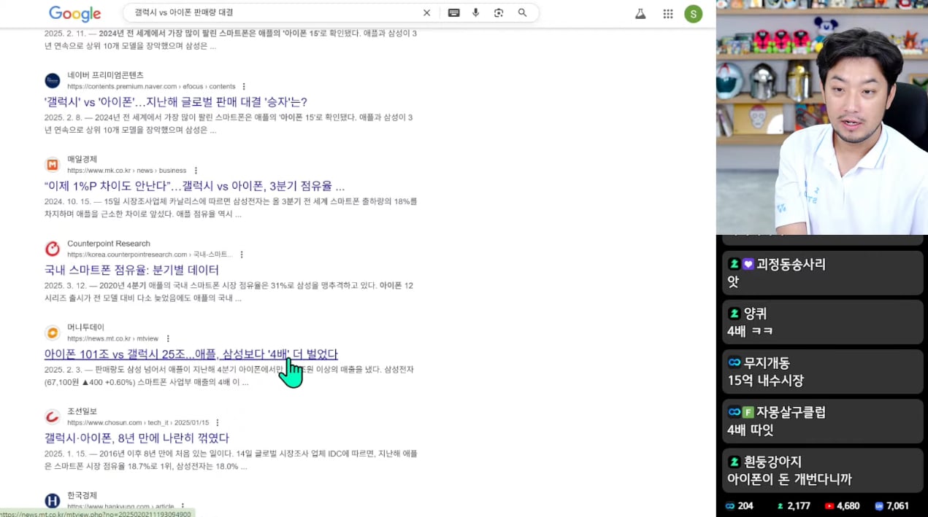Open the Google account avatar S

point(693,14)
